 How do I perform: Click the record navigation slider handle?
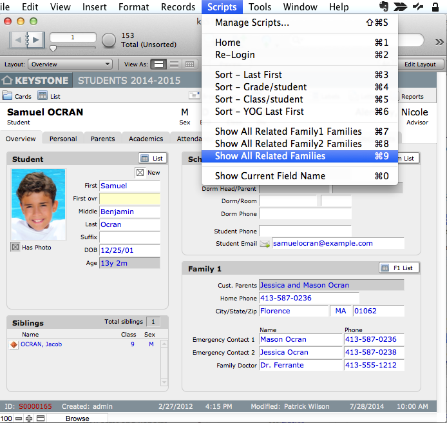click(53, 48)
